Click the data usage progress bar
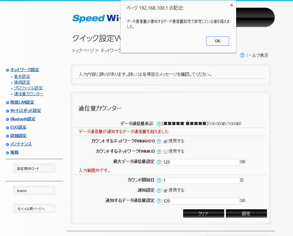This screenshot has height=236, width=293. (185, 123)
